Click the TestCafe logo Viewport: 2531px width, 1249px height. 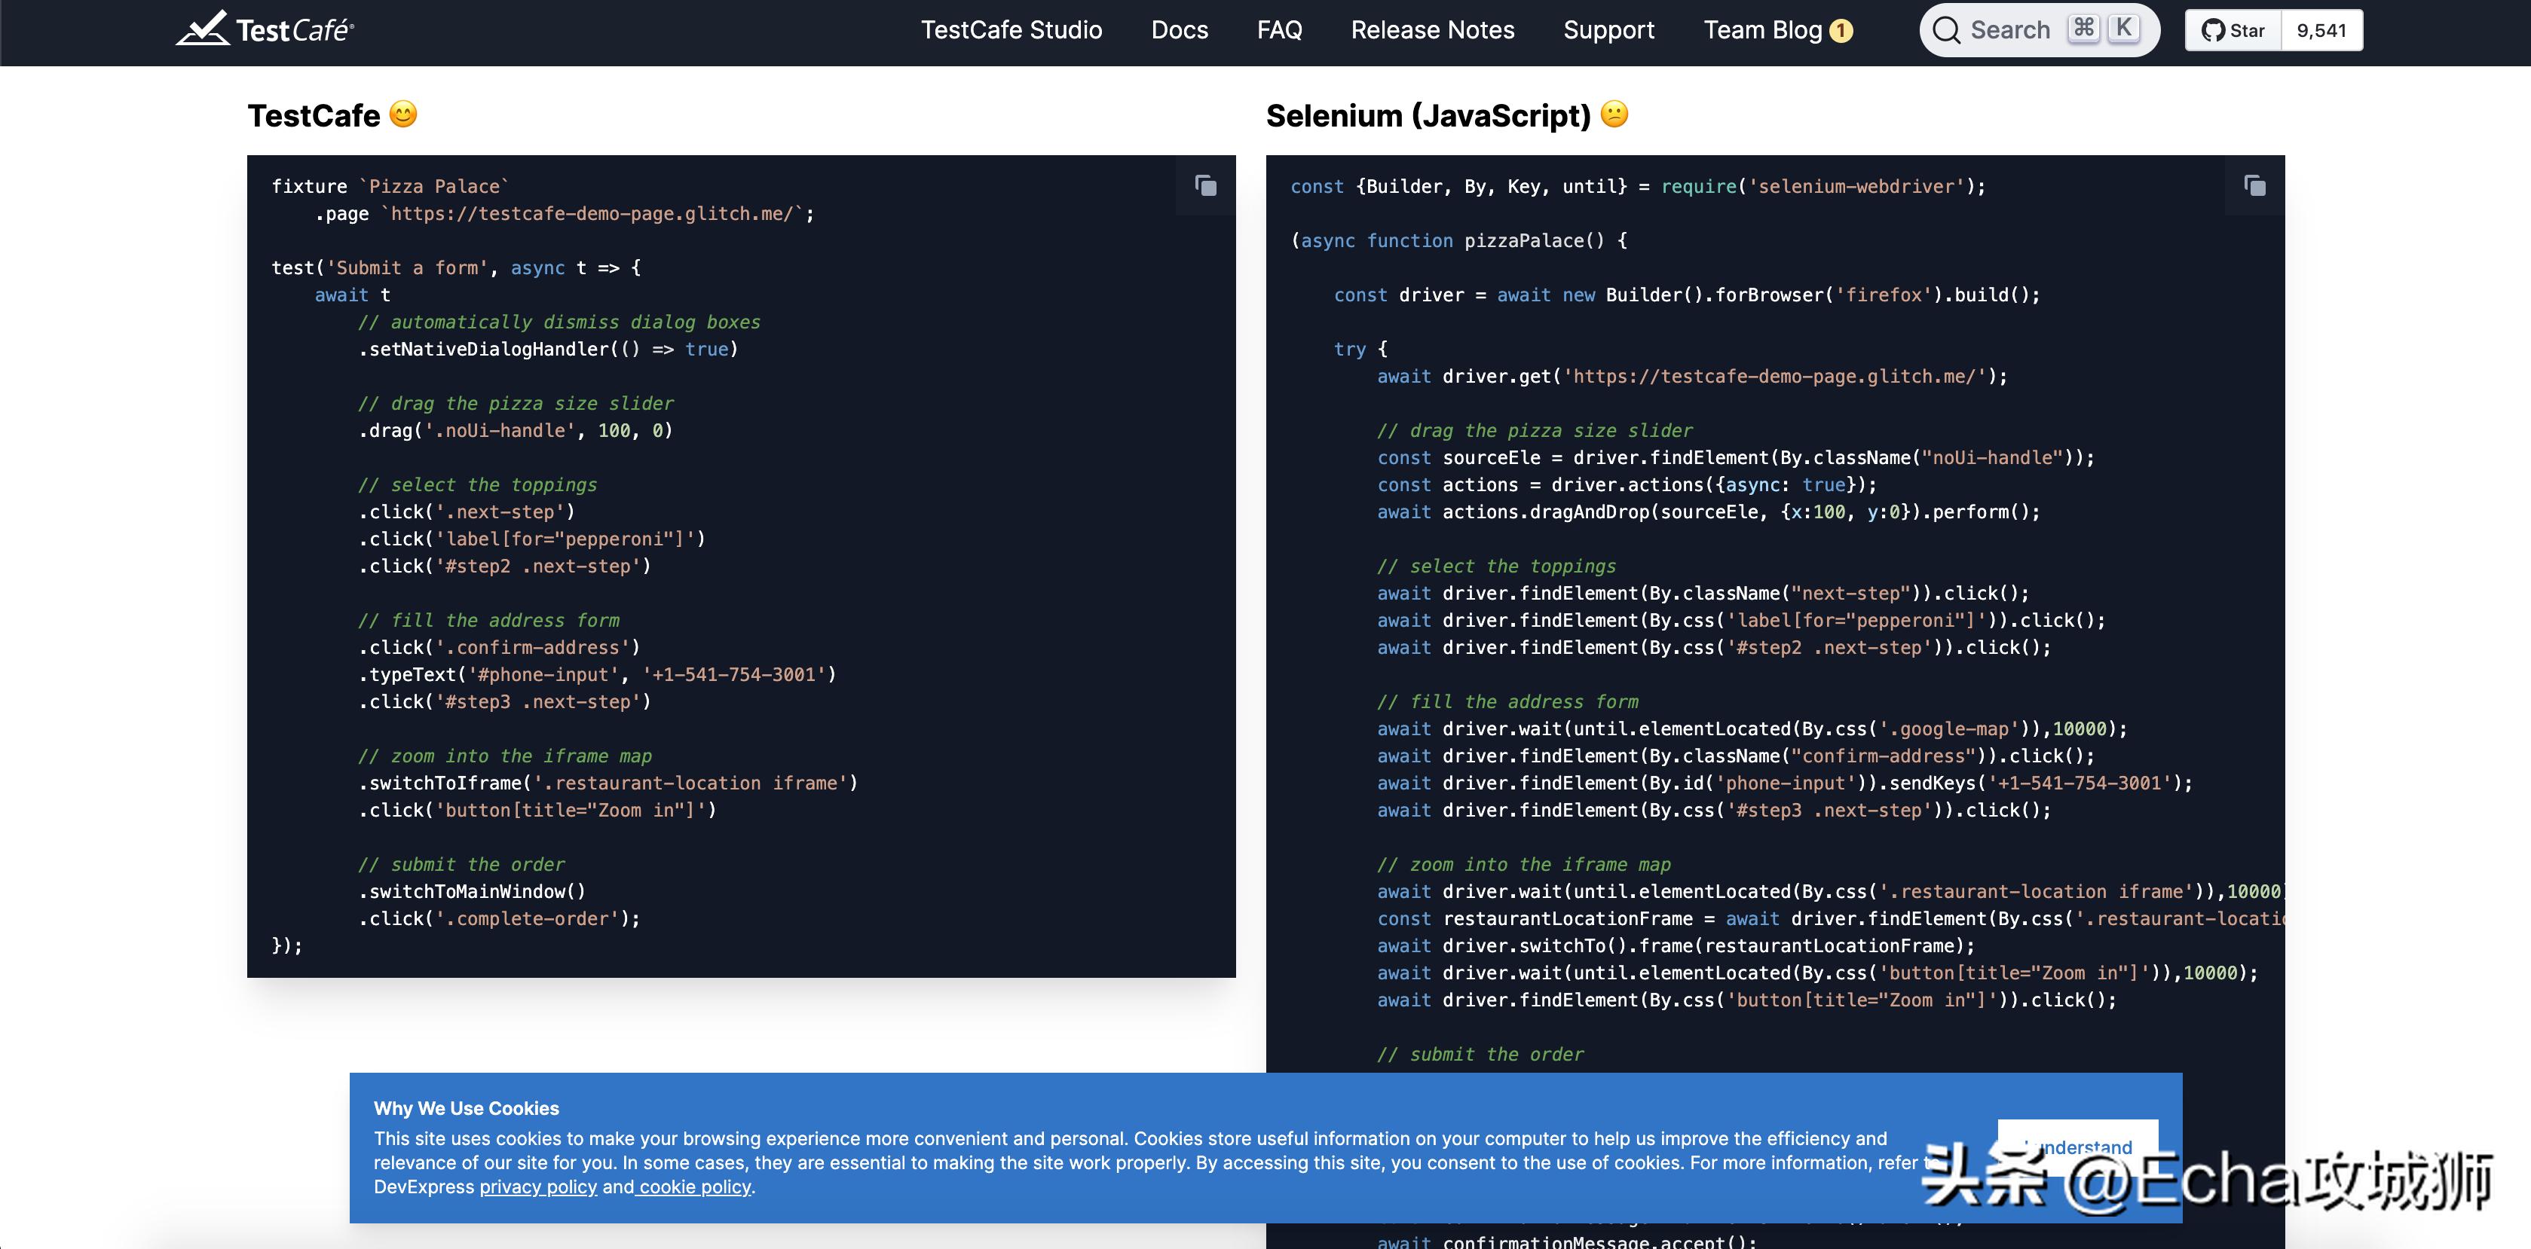pyautogui.click(x=265, y=29)
